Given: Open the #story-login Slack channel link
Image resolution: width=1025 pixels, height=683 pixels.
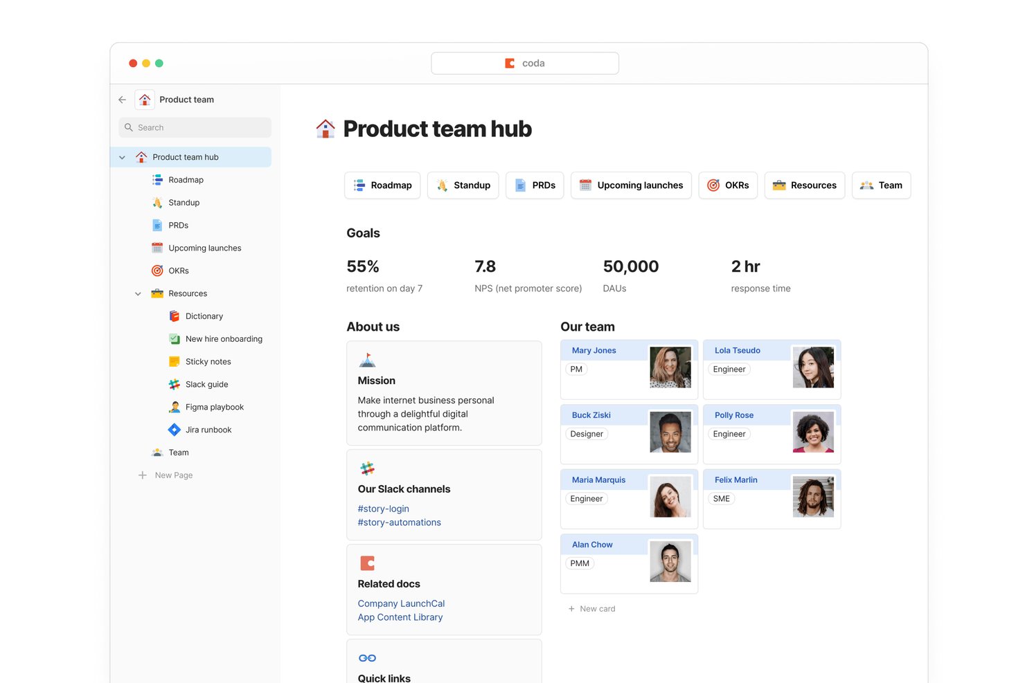Looking at the screenshot, I should tap(384, 509).
